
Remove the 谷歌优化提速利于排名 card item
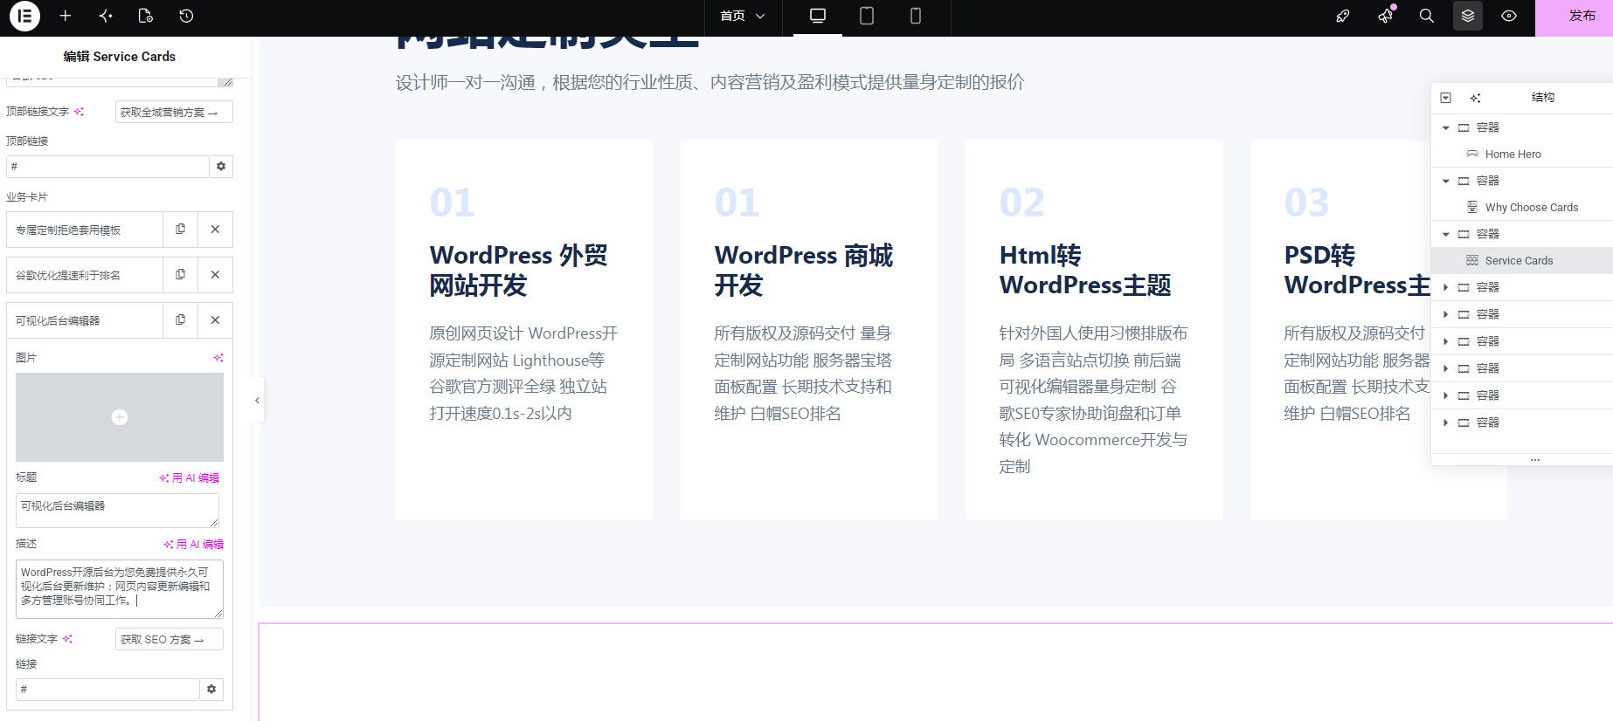[215, 275]
